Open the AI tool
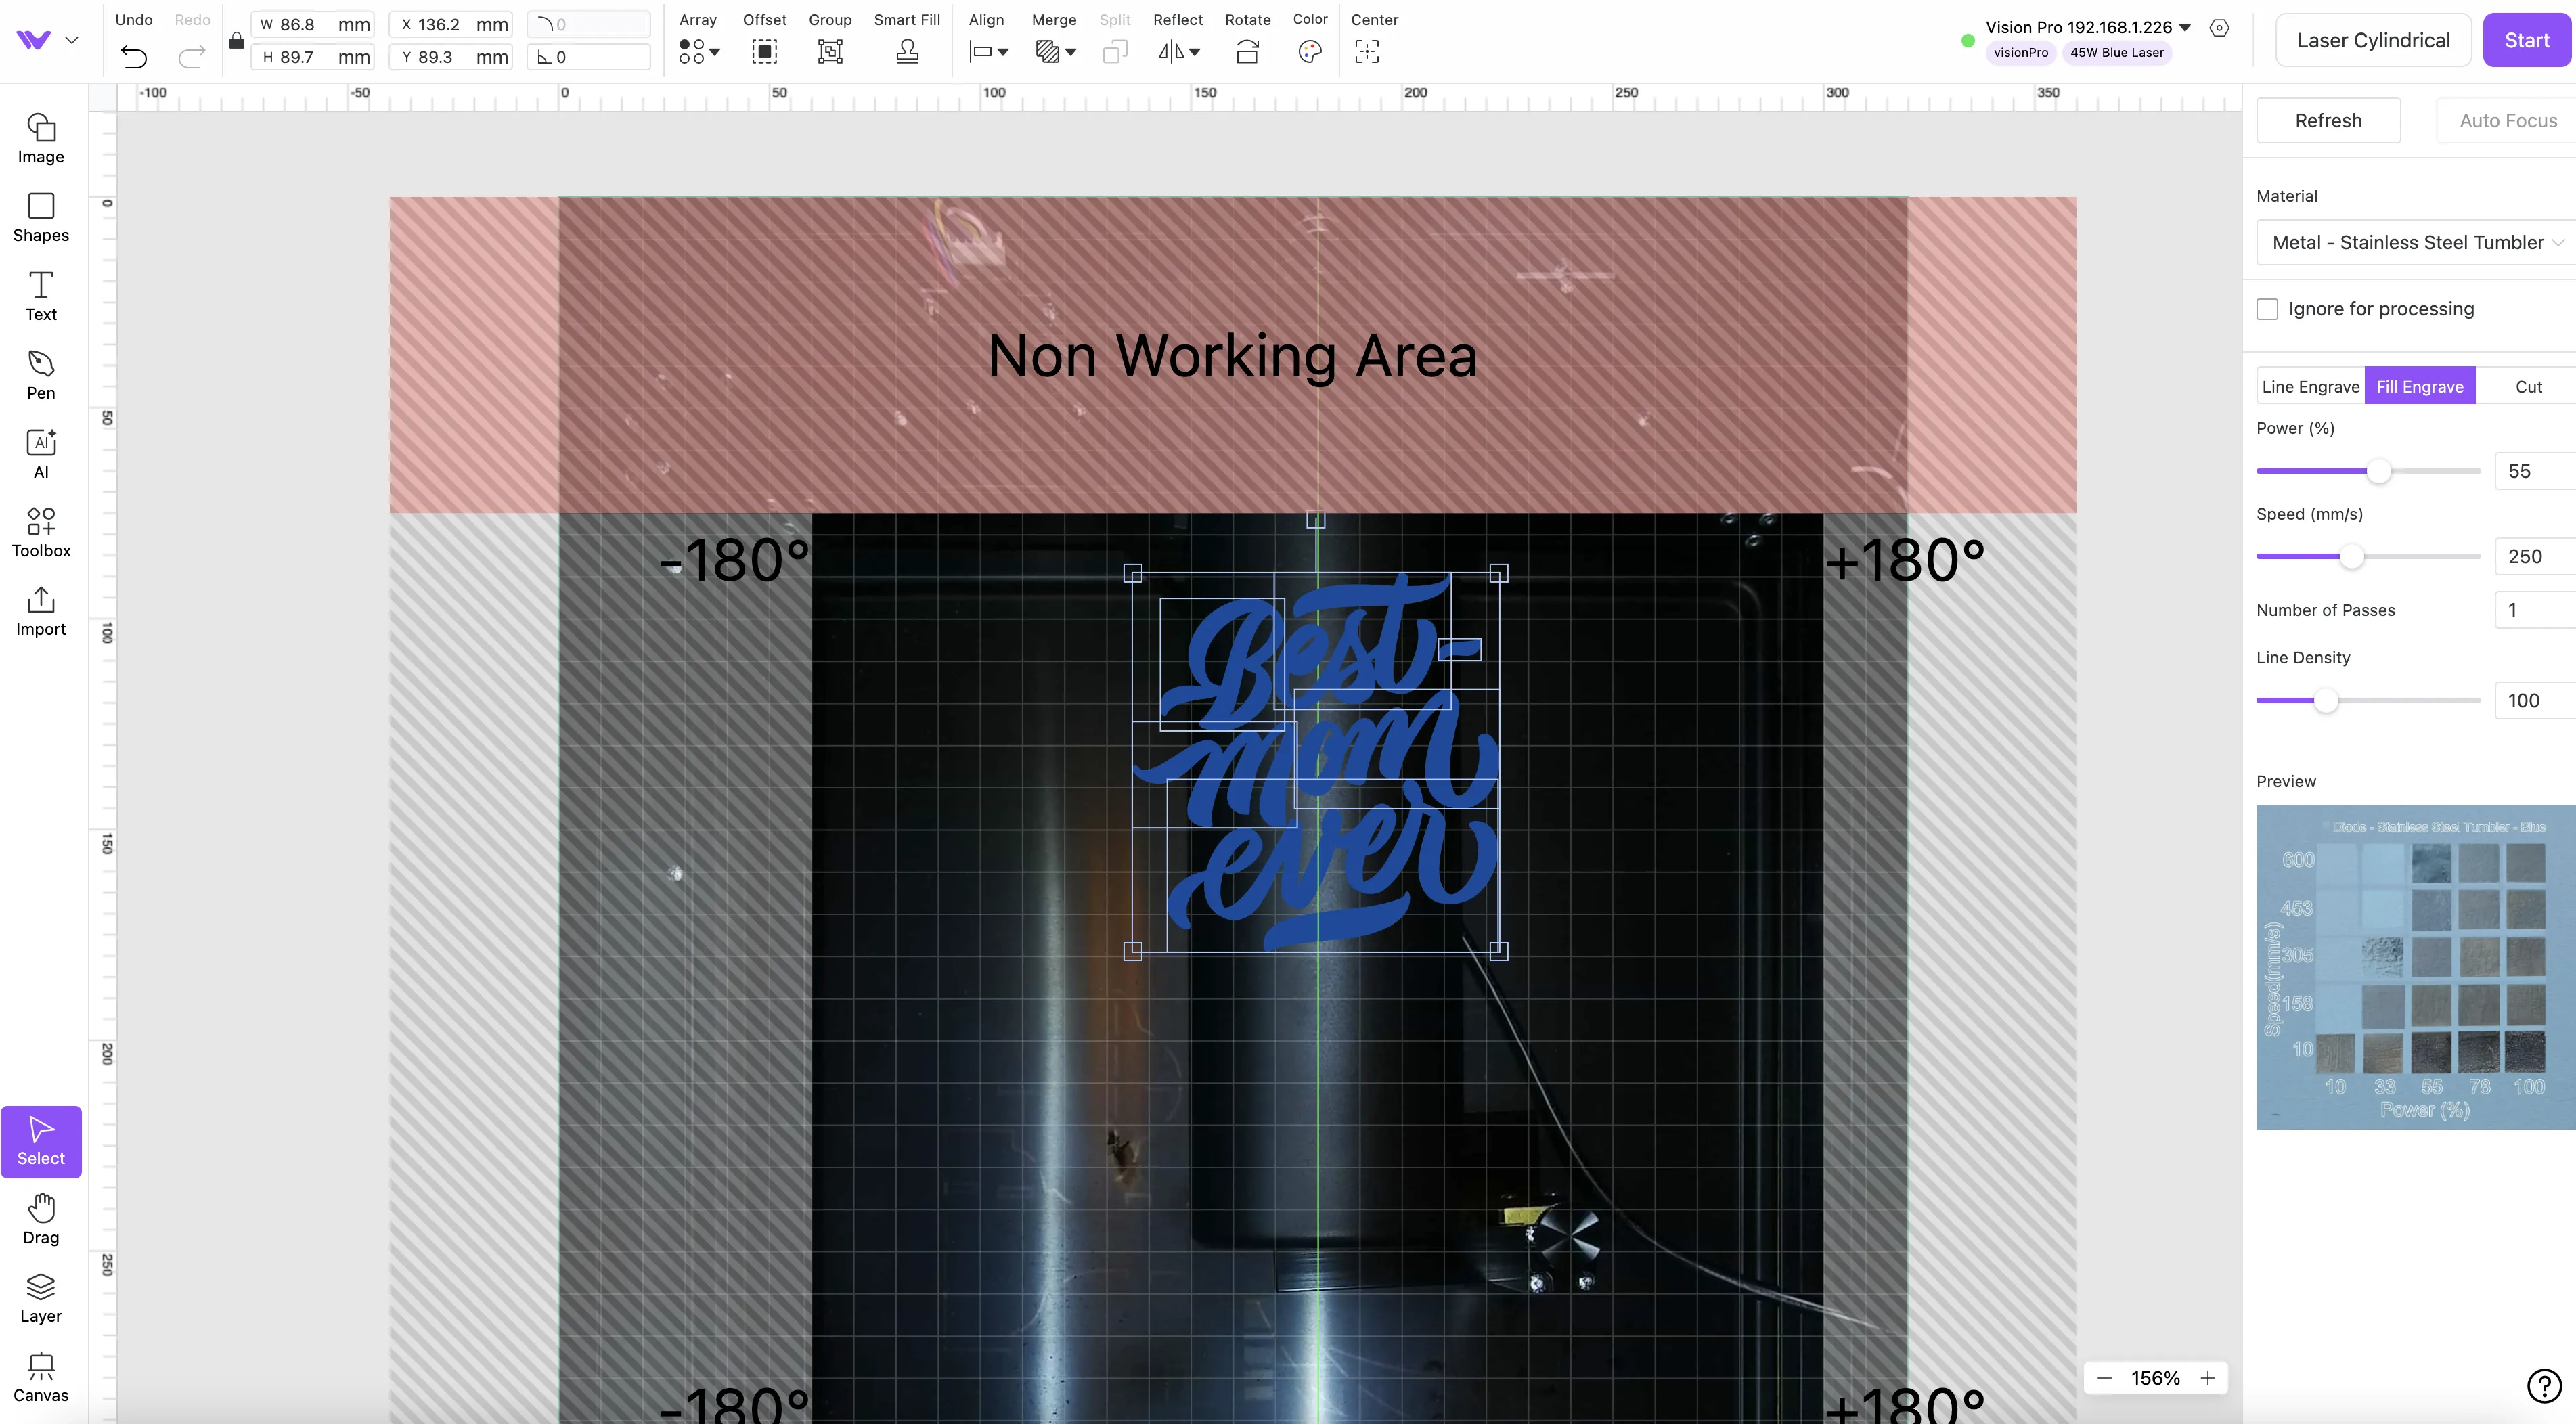Screen dimensions: 2576x1424 (41, 454)
